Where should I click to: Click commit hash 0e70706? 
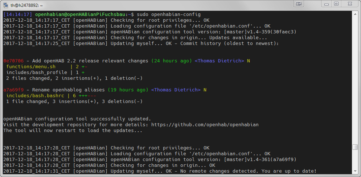13,61
